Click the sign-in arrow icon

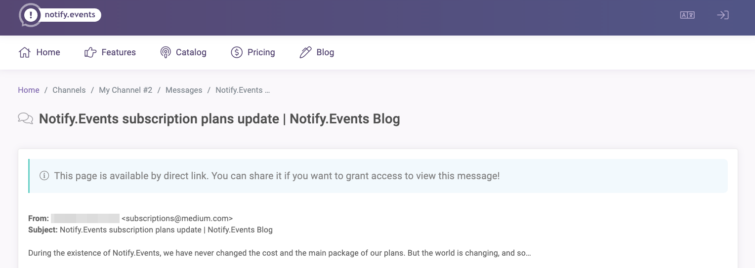(x=723, y=15)
